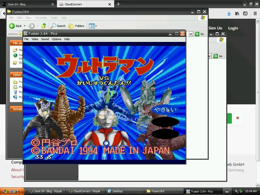Click the My Documents icon in Other Places
The image size is (260, 195).
(x=15, y=87)
